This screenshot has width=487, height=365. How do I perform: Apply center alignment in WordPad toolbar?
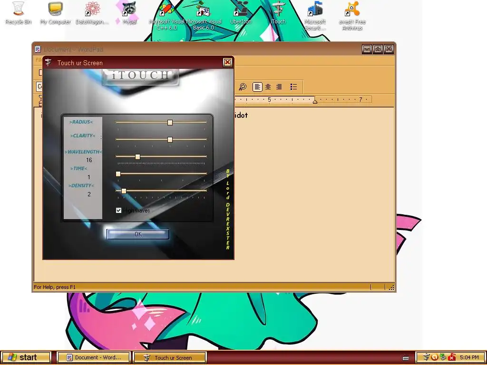268,87
